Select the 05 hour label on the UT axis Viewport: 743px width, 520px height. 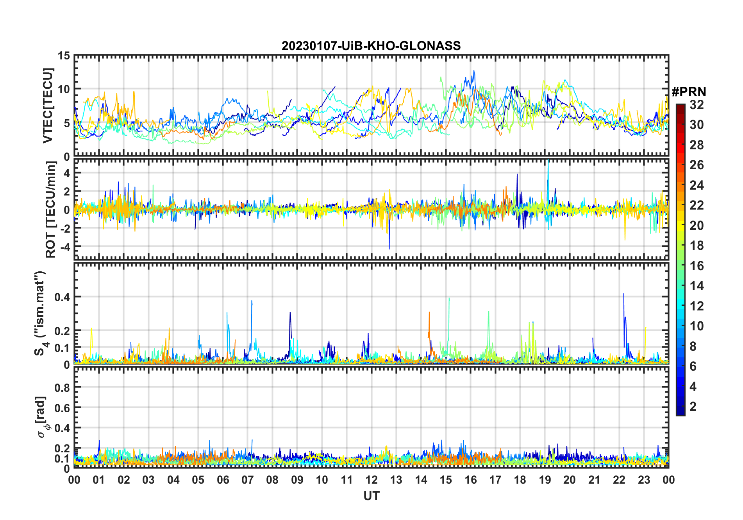point(198,480)
